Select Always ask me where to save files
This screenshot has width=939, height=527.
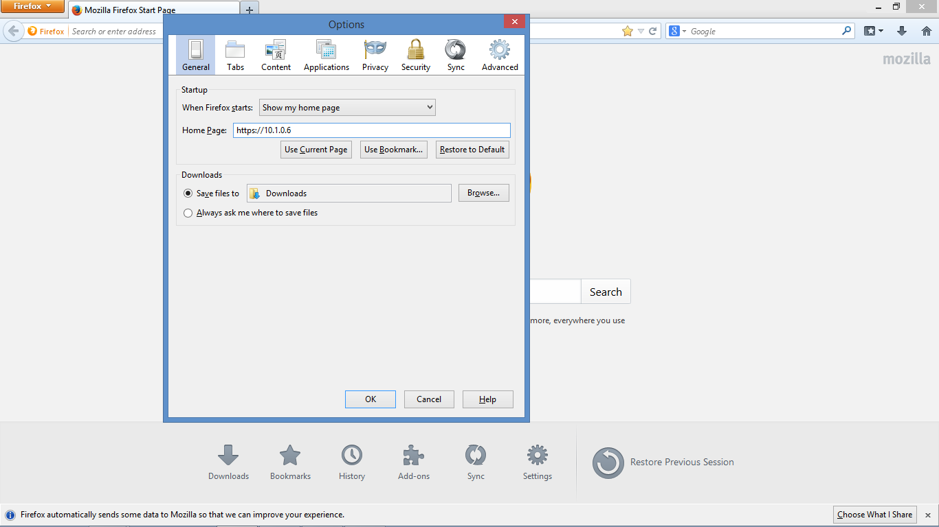tap(188, 213)
